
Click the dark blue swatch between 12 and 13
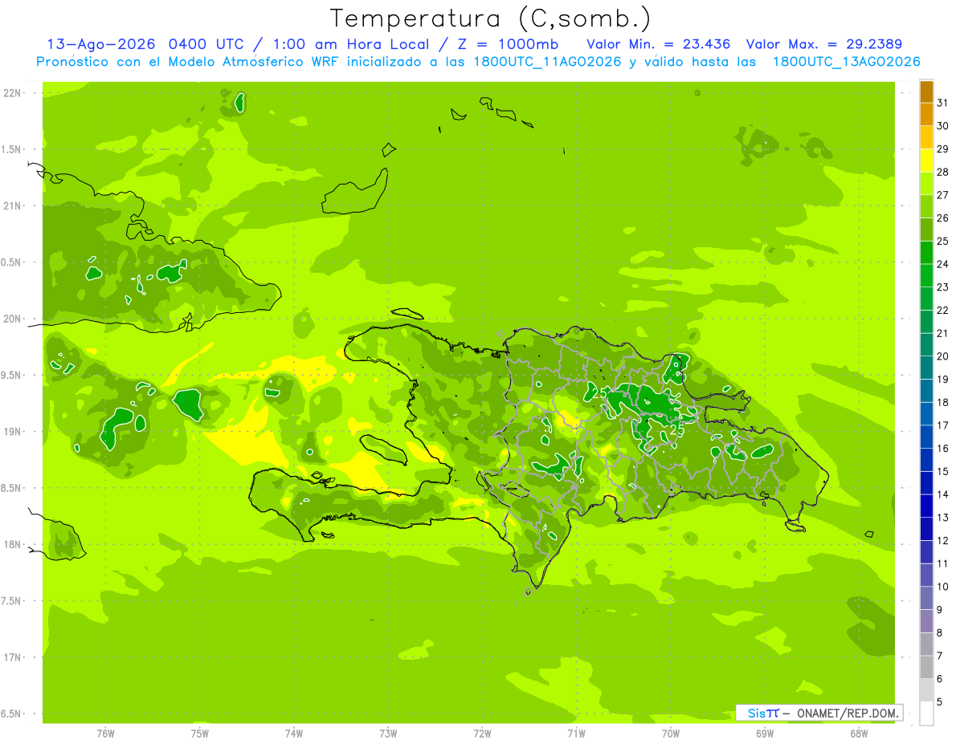[926, 529]
